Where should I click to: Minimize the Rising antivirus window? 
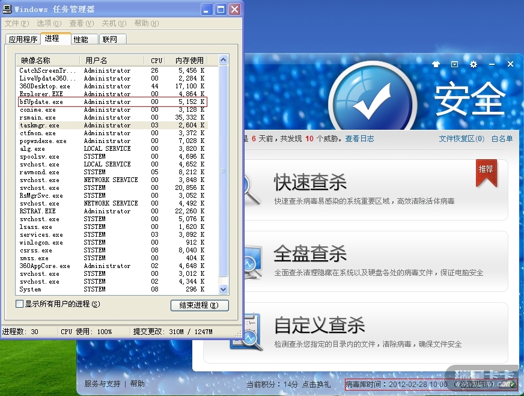tap(492, 64)
